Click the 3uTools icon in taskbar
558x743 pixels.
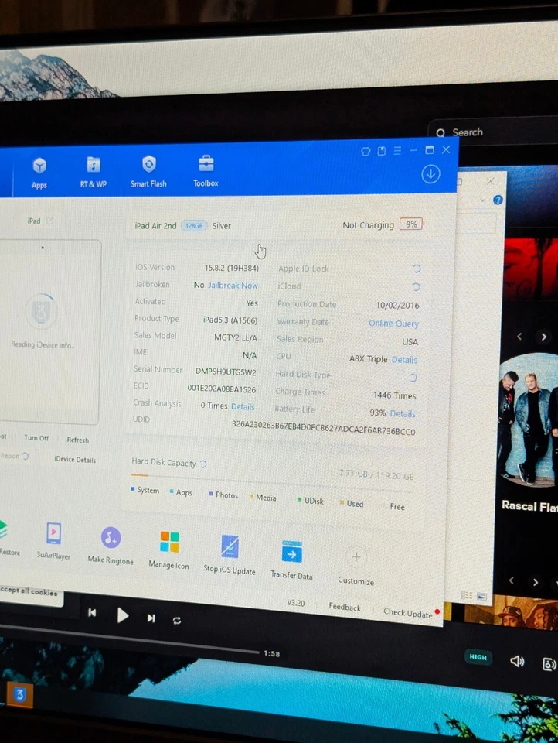[x=20, y=695]
